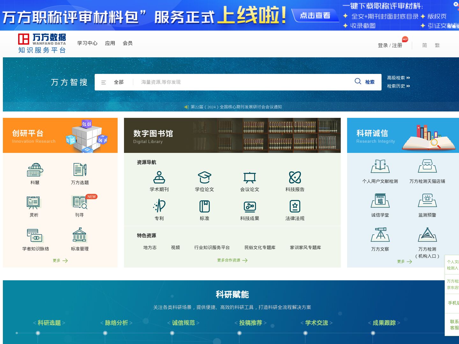Focus the 海量资源 search input
The width and height of the screenshot is (459, 344).
point(244,82)
